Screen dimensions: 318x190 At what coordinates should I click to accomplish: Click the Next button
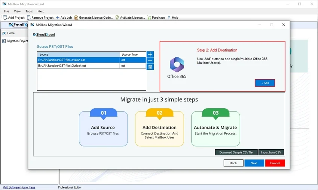[x=254, y=163]
